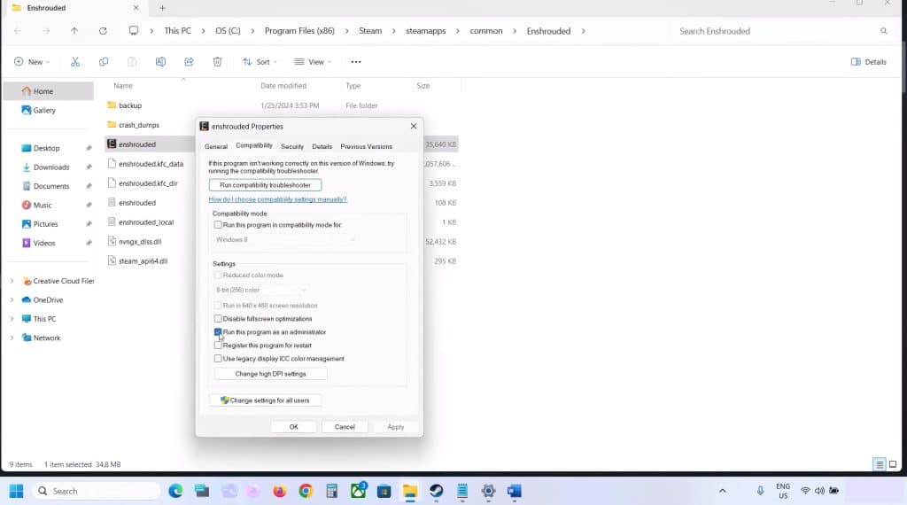Open Windows Start menu
This screenshot has width=907, height=505.
pos(16,491)
